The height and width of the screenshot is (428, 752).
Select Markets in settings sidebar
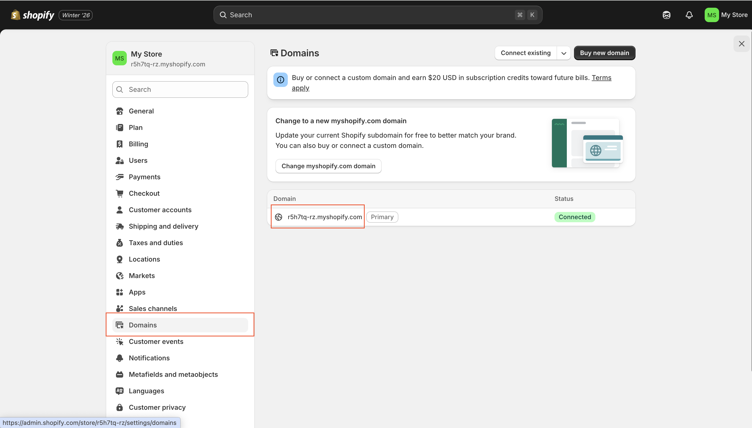(x=142, y=276)
